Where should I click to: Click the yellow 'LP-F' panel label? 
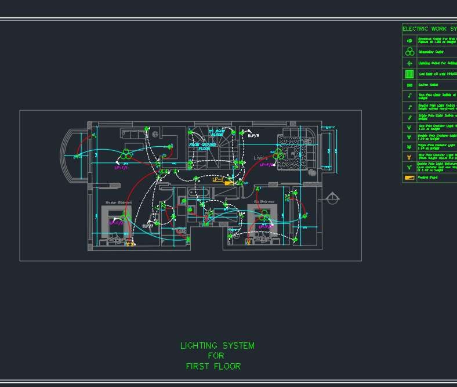pos(218,179)
